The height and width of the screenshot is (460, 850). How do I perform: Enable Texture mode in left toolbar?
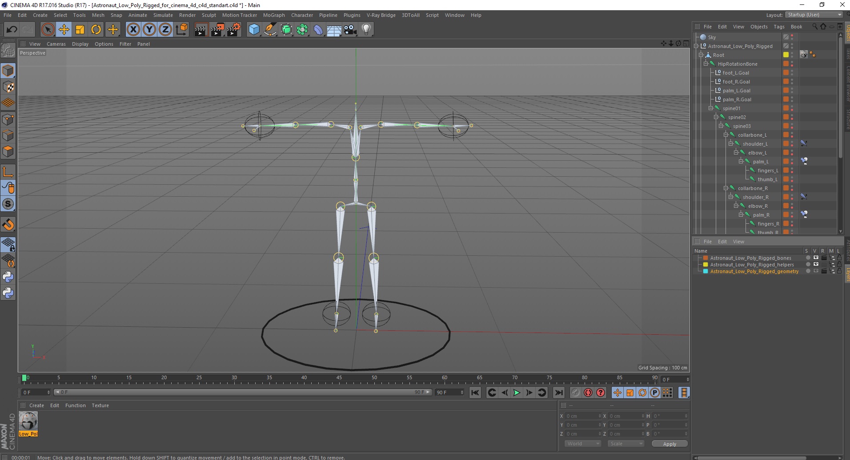tap(8, 87)
